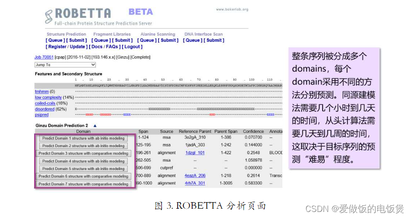This screenshot has height=218, width=411.
Task: Open Fragment Libraries Queue
Action: click(x=101, y=40)
